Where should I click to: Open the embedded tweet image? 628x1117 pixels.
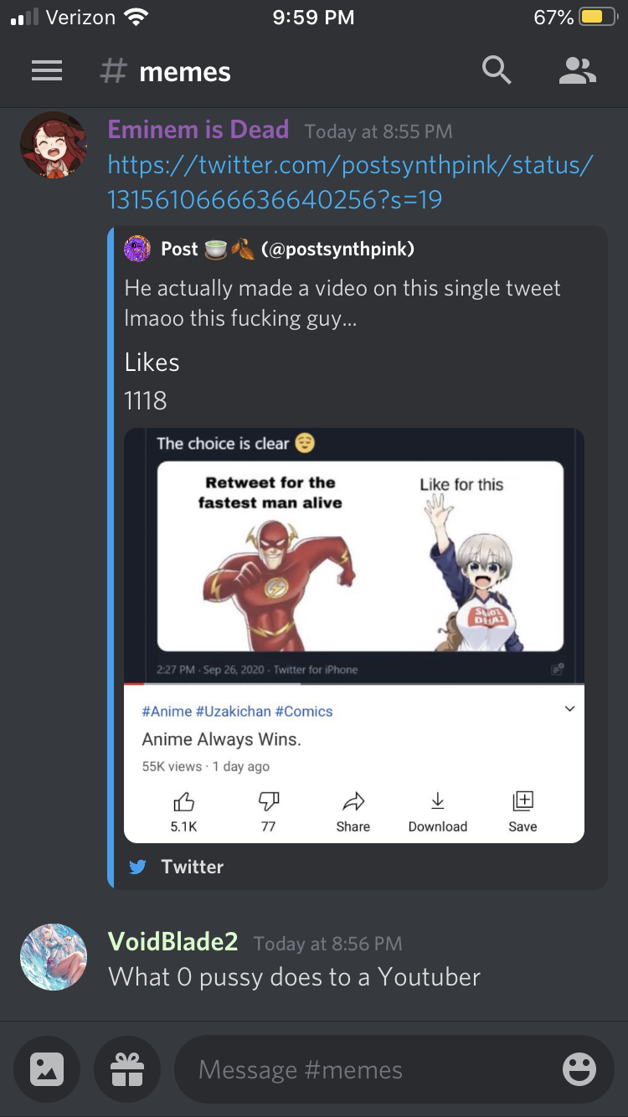pyautogui.click(x=354, y=636)
